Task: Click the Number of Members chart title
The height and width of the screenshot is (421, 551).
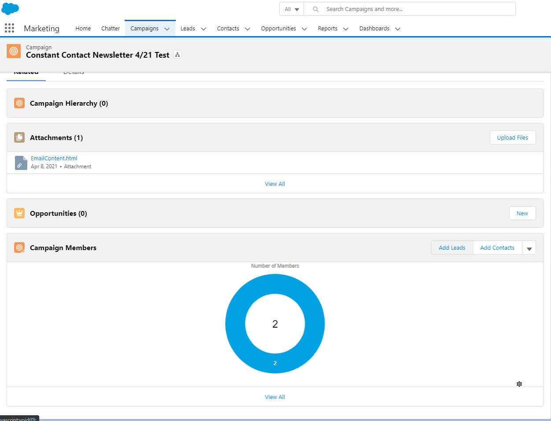Action: (275, 266)
